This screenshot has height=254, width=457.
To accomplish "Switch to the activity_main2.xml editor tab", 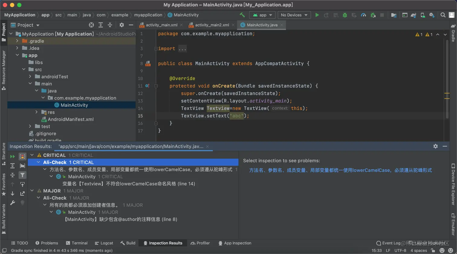I will tap(212, 25).
